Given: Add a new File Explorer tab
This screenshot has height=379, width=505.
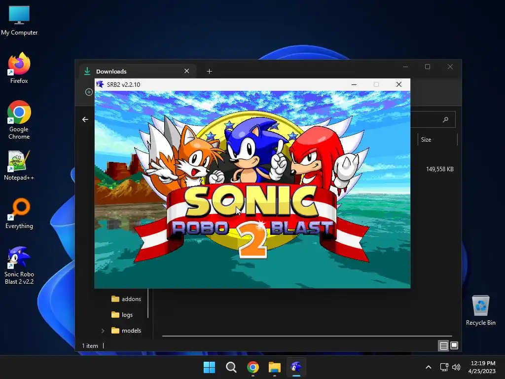Looking at the screenshot, I should pos(209,71).
